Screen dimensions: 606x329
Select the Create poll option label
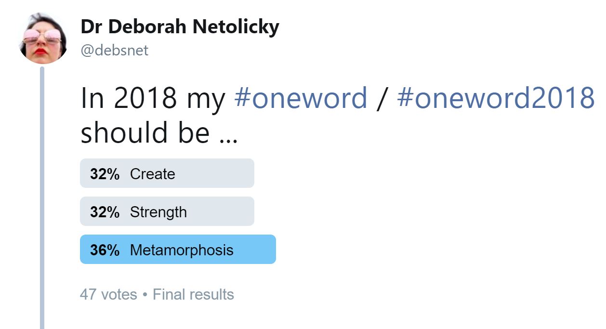152,174
